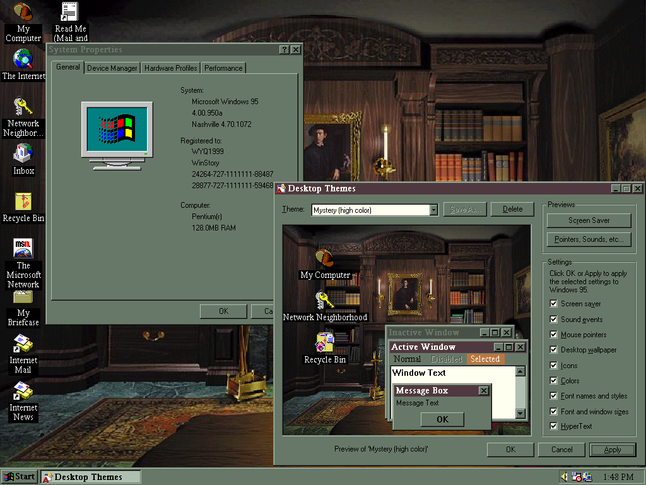
Task: Click the '128.0MB RAM' text
Action: point(214,227)
